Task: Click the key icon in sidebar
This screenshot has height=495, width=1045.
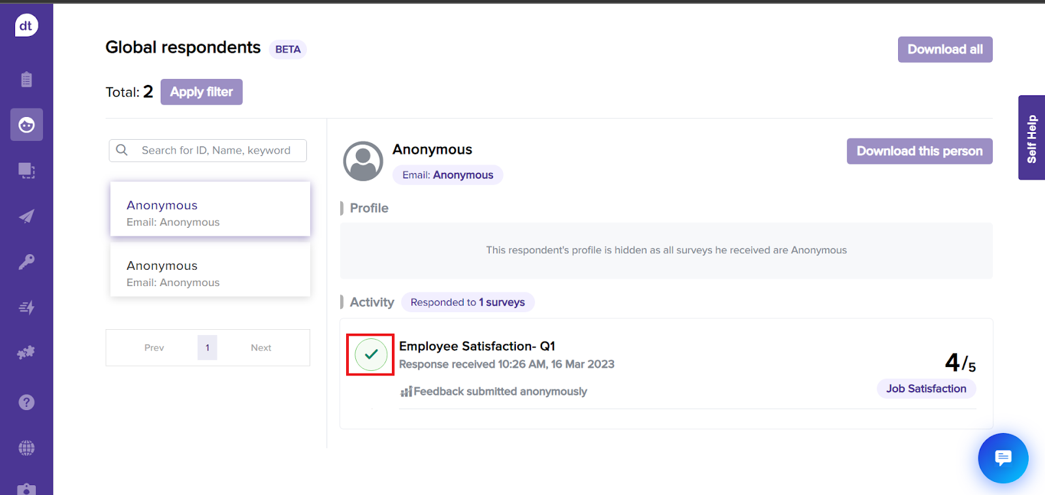Action: pos(26,262)
